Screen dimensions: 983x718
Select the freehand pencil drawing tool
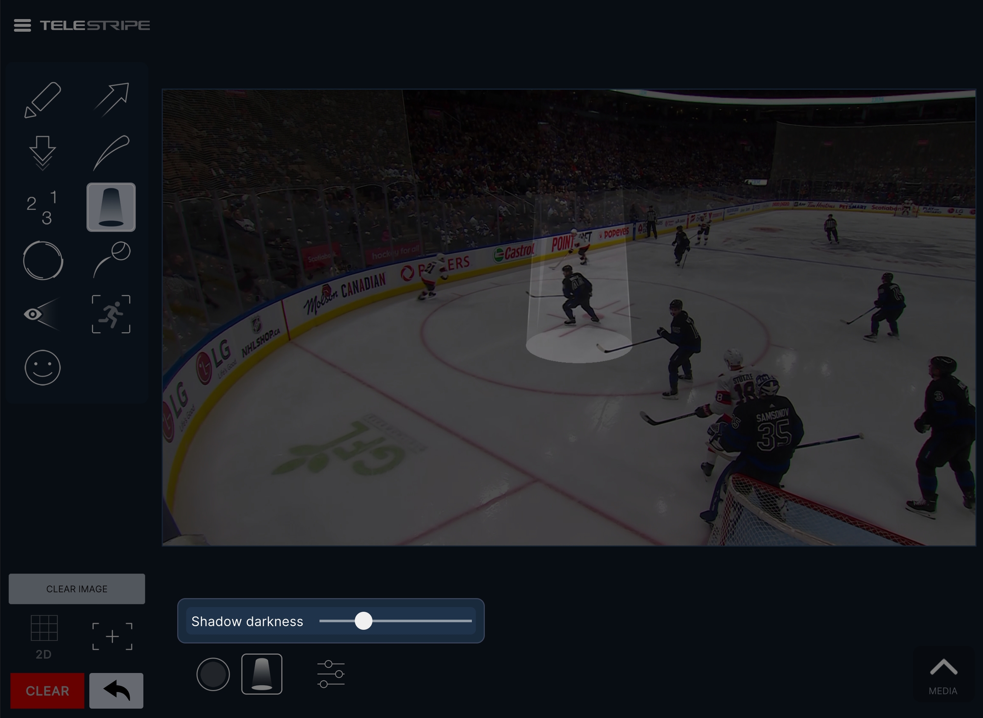pos(43,99)
